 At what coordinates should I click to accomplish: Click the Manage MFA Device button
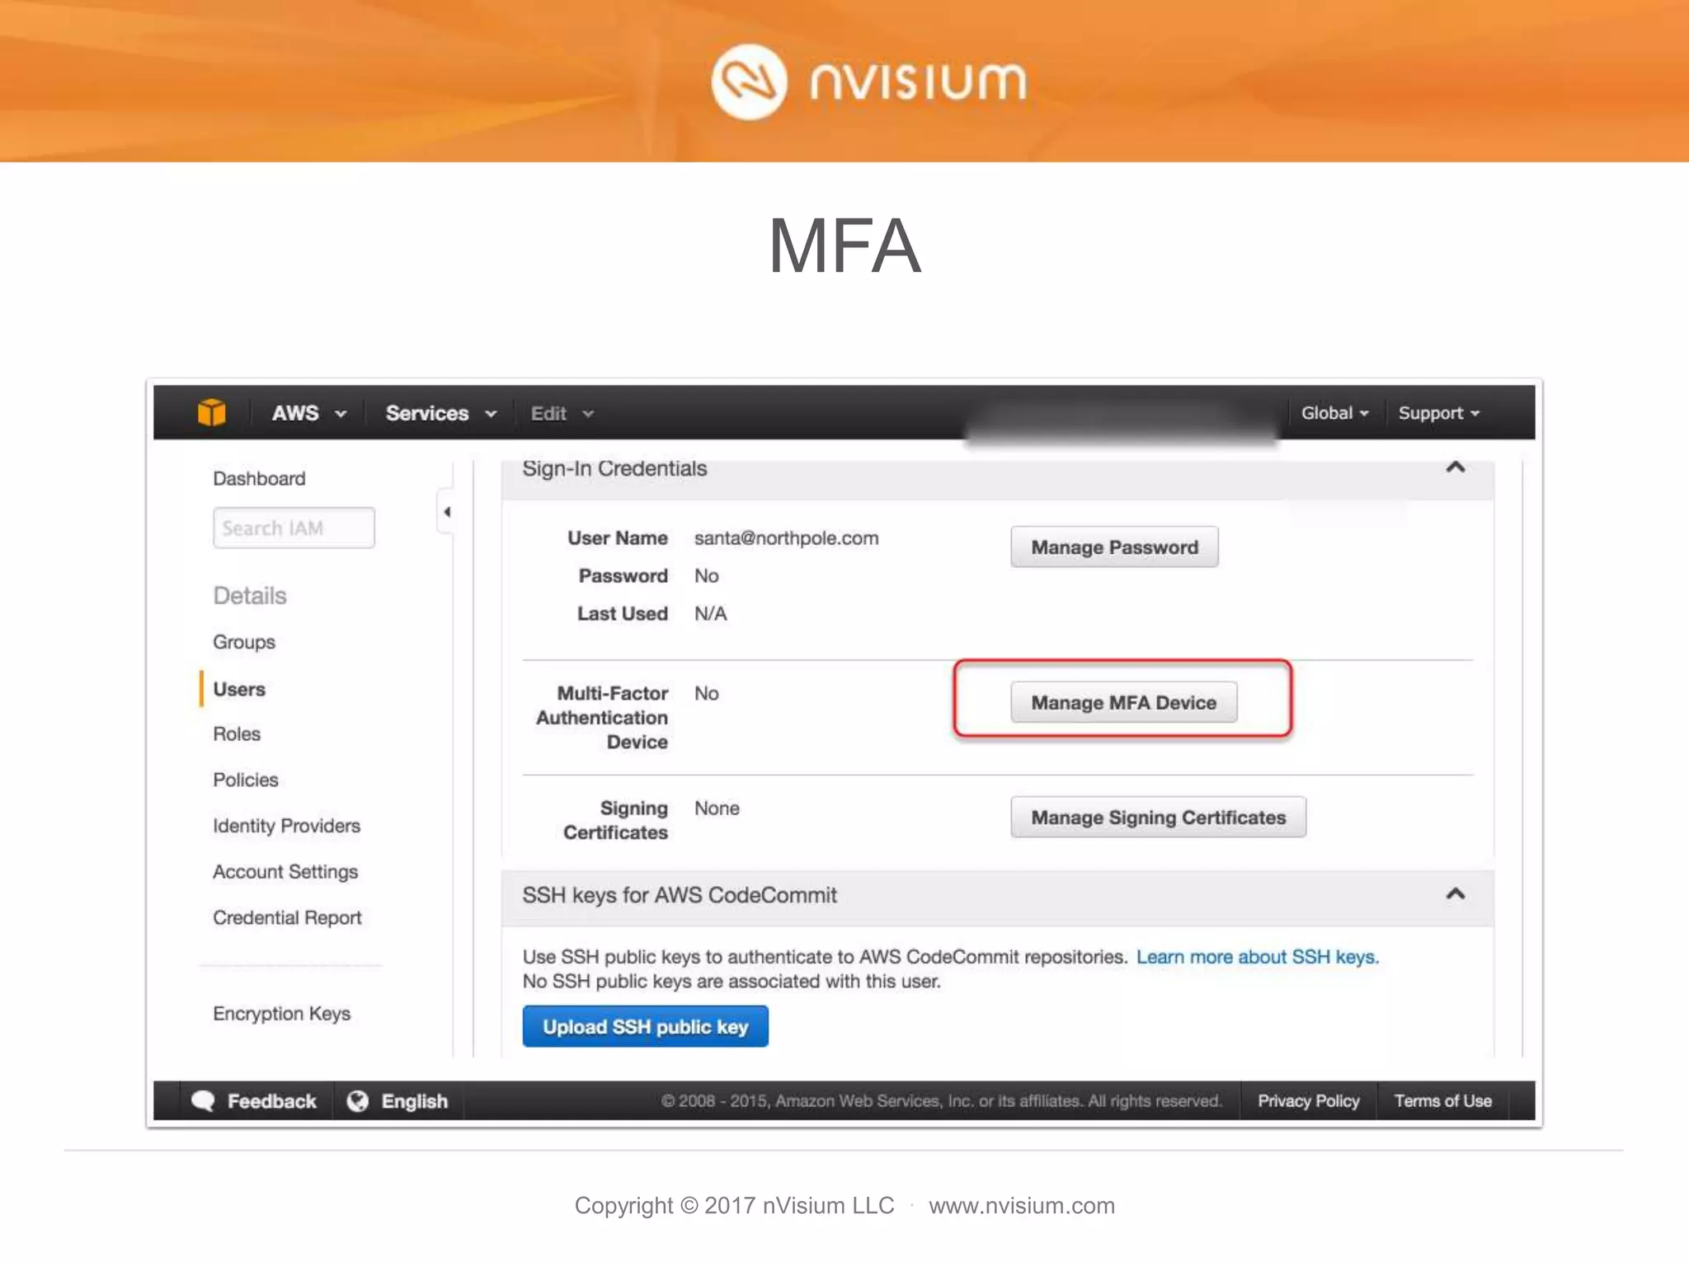(1123, 702)
